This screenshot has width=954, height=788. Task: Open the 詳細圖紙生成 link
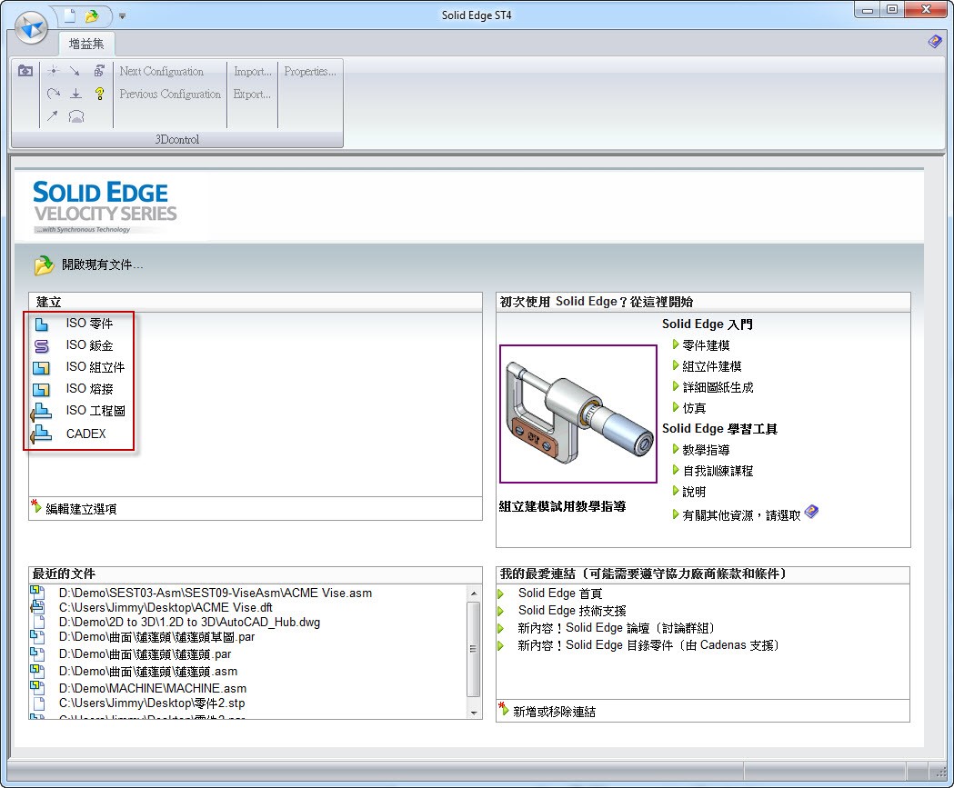click(x=718, y=387)
